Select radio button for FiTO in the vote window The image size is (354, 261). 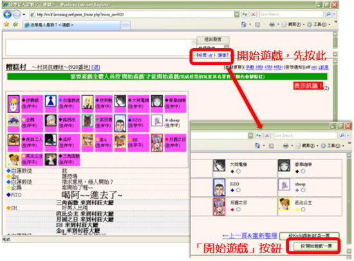[x=238, y=190]
